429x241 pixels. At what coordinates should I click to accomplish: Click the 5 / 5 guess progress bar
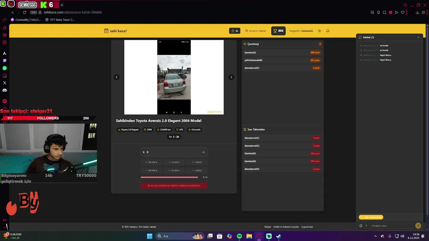pos(169,177)
